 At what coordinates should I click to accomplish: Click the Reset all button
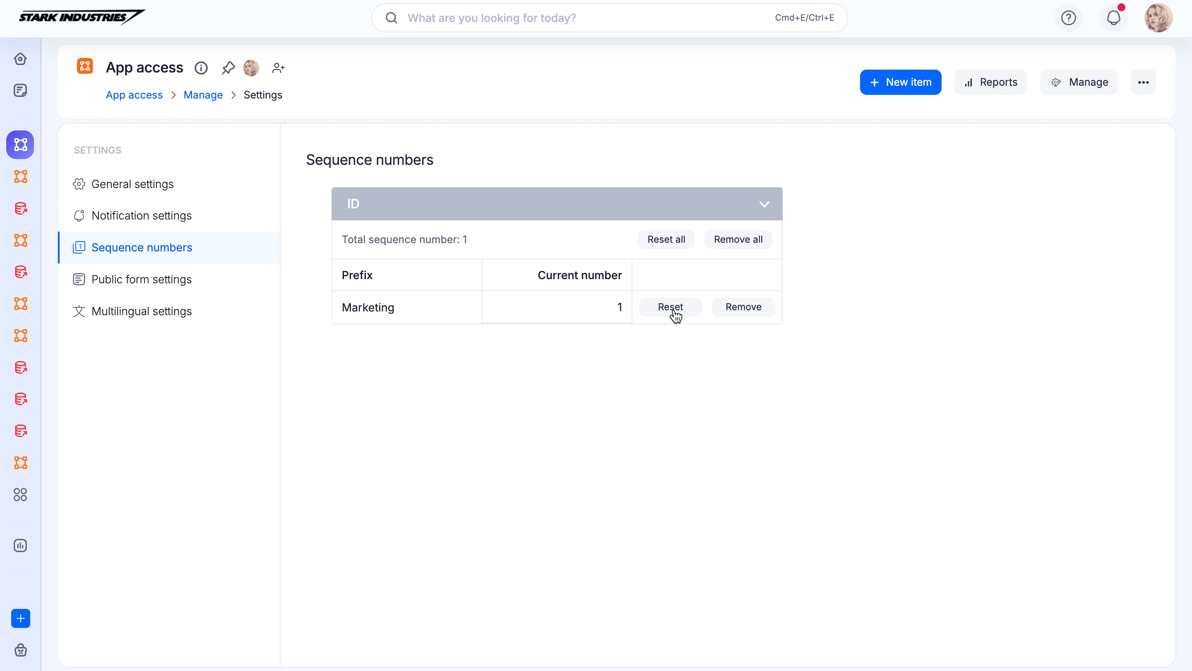(x=666, y=239)
